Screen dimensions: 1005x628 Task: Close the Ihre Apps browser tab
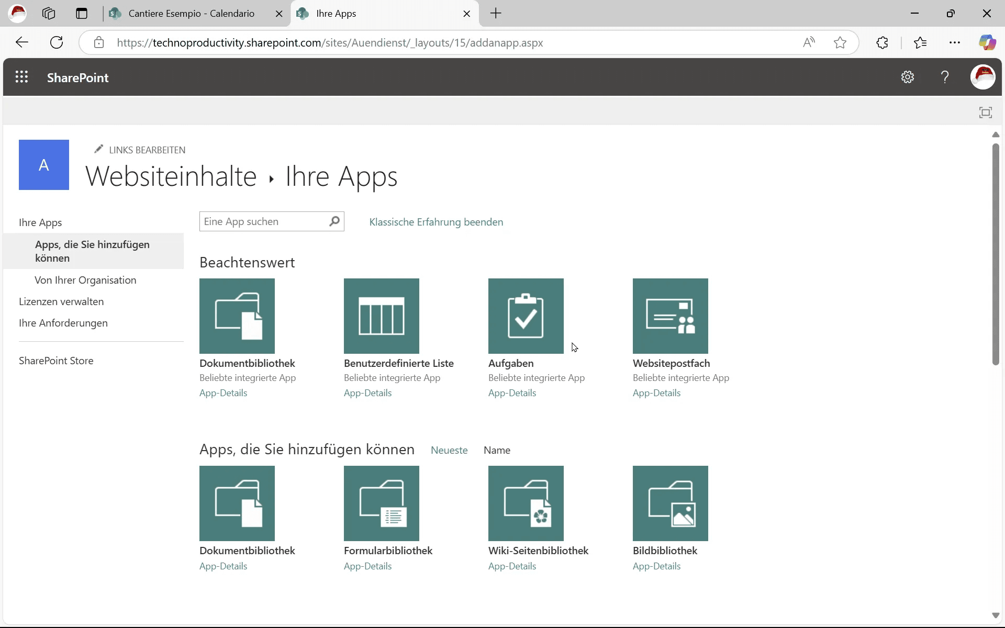pyautogui.click(x=466, y=14)
